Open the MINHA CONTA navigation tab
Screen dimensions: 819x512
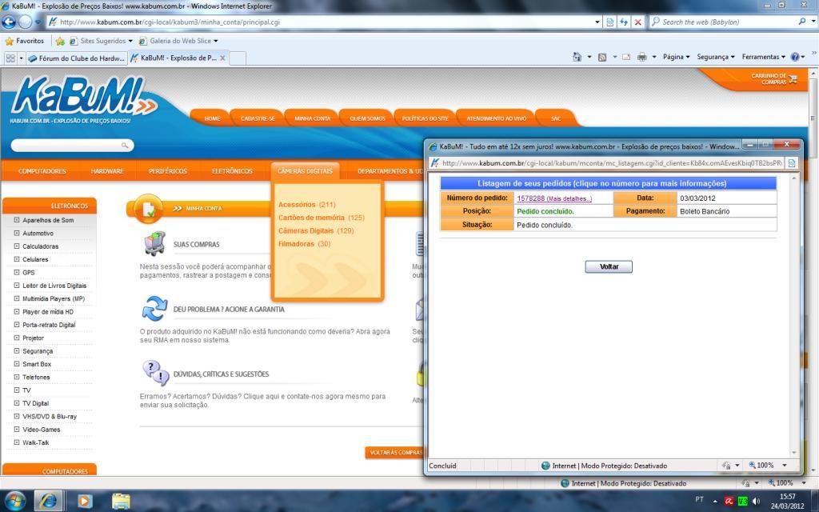click(x=313, y=118)
